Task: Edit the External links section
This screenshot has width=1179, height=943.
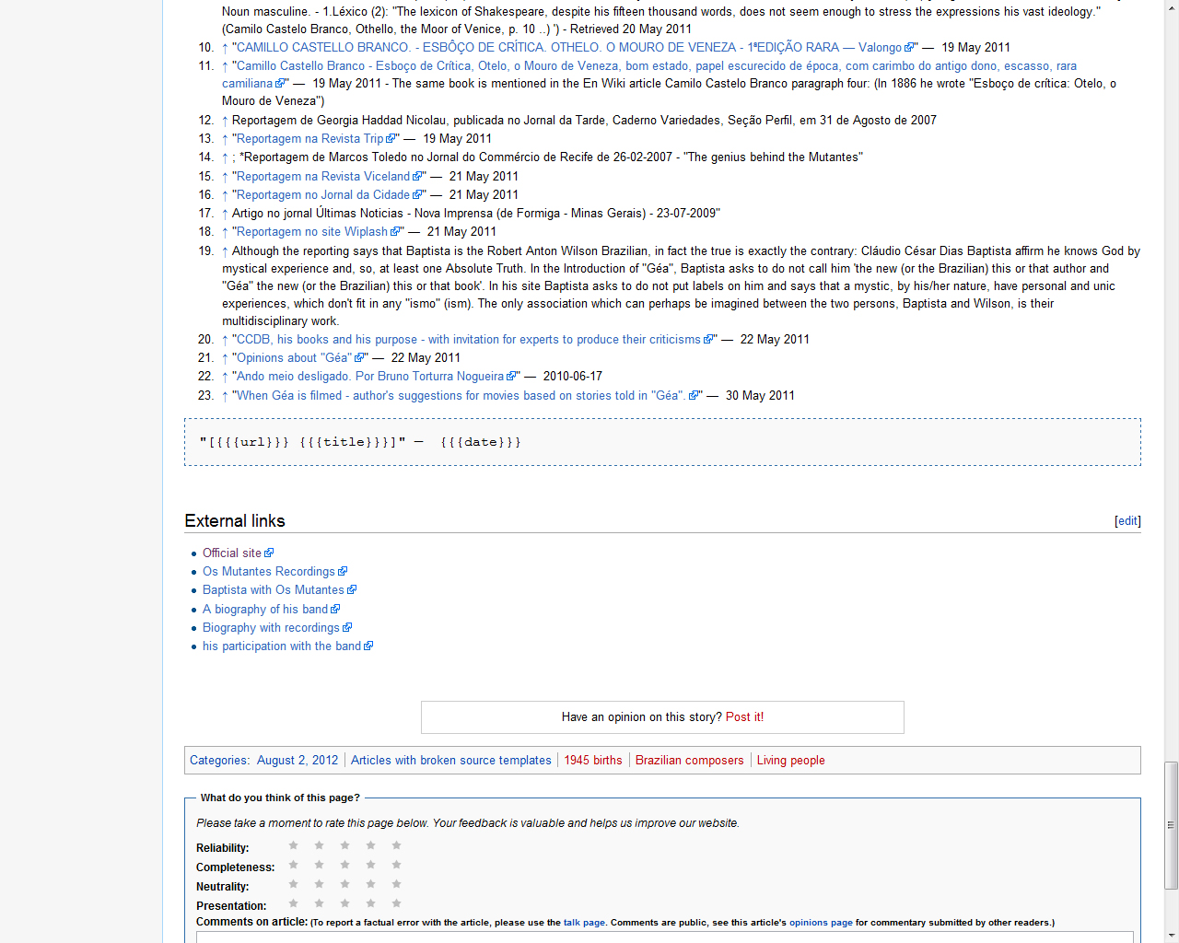Action: (1127, 521)
